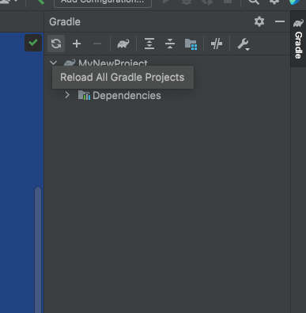The height and width of the screenshot is (313, 306).
Task: Click the green checkmark indicator
Action: [33, 43]
